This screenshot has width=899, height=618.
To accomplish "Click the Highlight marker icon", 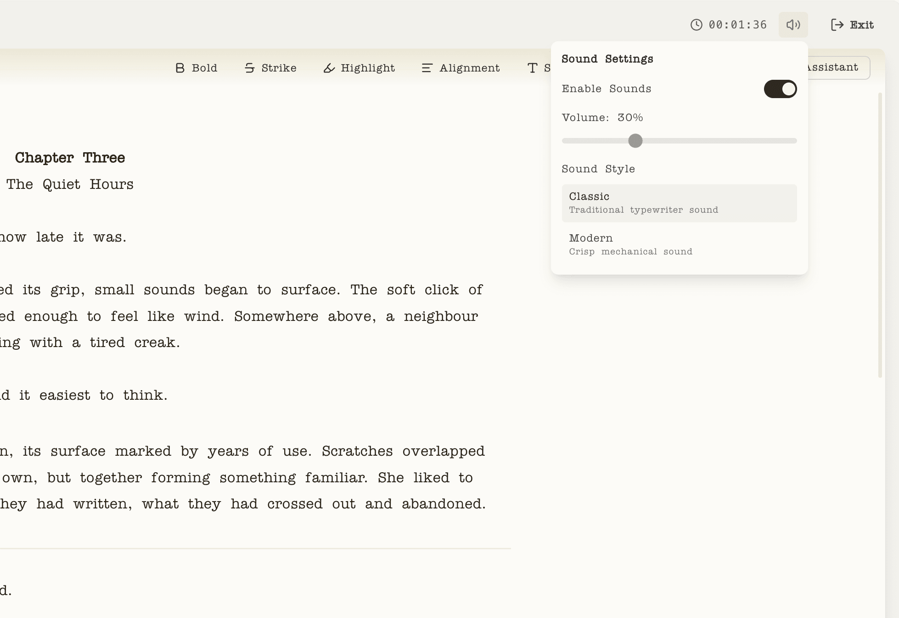I will [x=329, y=68].
